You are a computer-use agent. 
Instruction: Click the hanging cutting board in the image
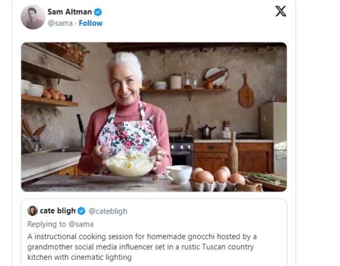tap(246, 91)
